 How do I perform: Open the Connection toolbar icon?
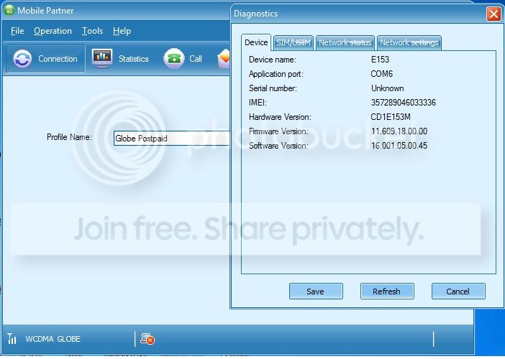click(22, 59)
